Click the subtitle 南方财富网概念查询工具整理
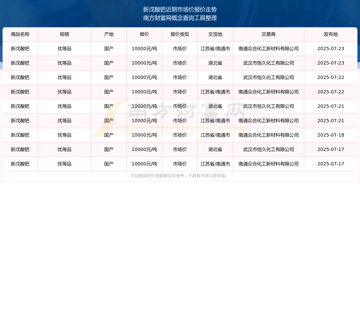The image size is (360, 310). (180, 18)
